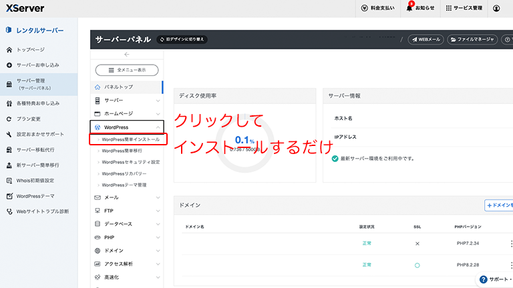Expand the FTP menu chevron
The width and height of the screenshot is (513, 288).
click(158, 211)
